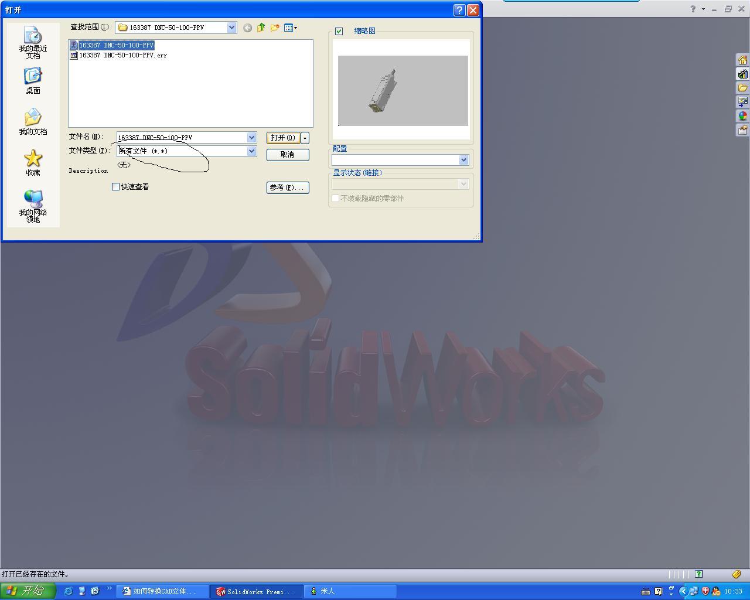Click the status bar tag icon
The width and height of the screenshot is (750, 600).
coord(737,574)
